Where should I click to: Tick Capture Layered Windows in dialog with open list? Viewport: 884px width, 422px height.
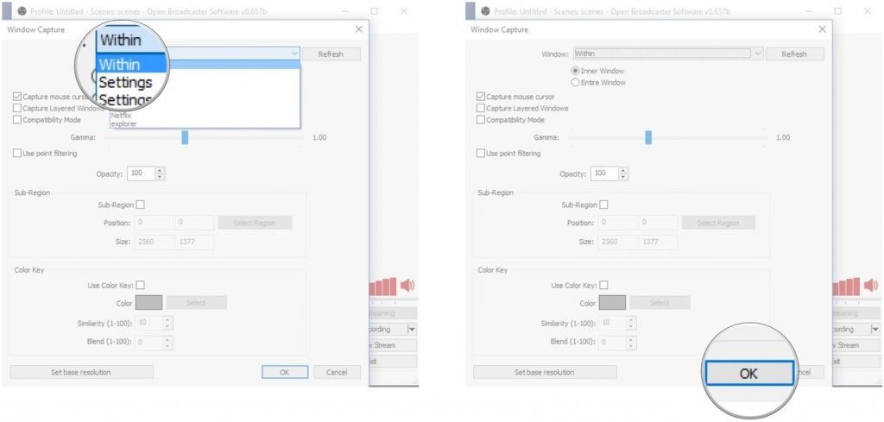(x=17, y=108)
